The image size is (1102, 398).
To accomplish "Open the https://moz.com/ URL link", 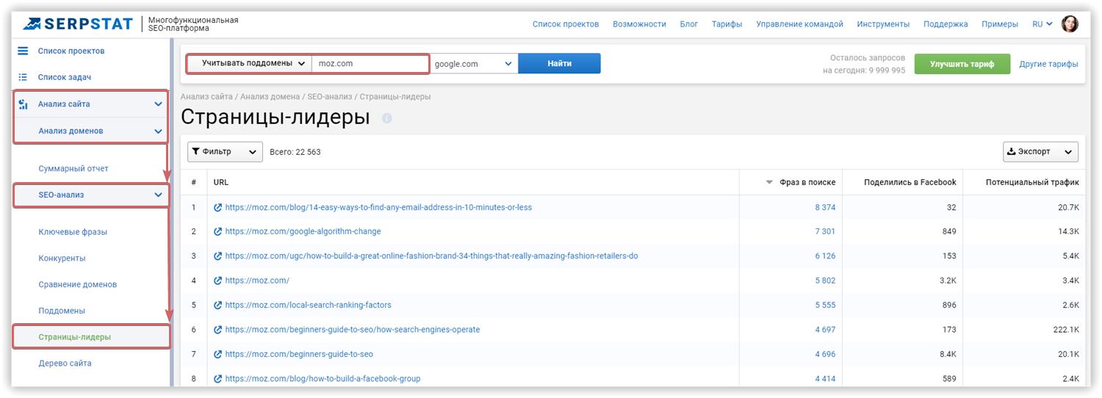I will pyautogui.click(x=257, y=281).
